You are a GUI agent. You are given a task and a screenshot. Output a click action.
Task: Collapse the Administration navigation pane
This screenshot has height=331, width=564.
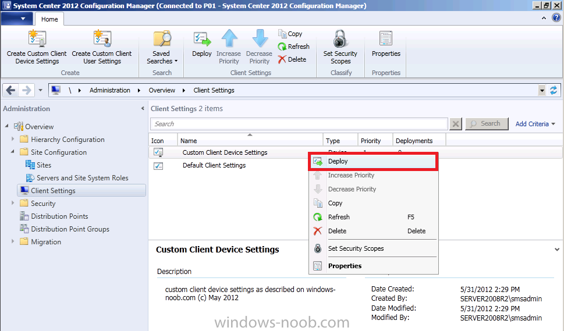(x=143, y=108)
